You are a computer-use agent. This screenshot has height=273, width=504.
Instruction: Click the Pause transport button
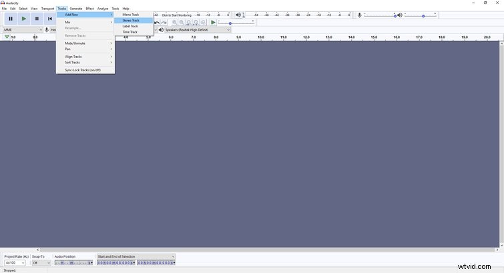tap(11, 19)
